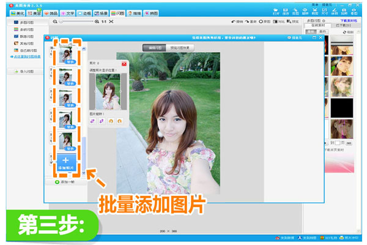
Task: Click the 保存 save icon
Action: pos(285,12)
